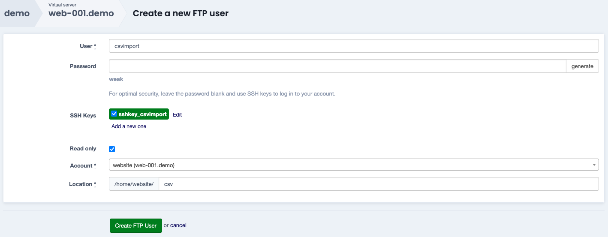Click into the empty Password field
This screenshot has height=237, width=608.
point(337,66)
